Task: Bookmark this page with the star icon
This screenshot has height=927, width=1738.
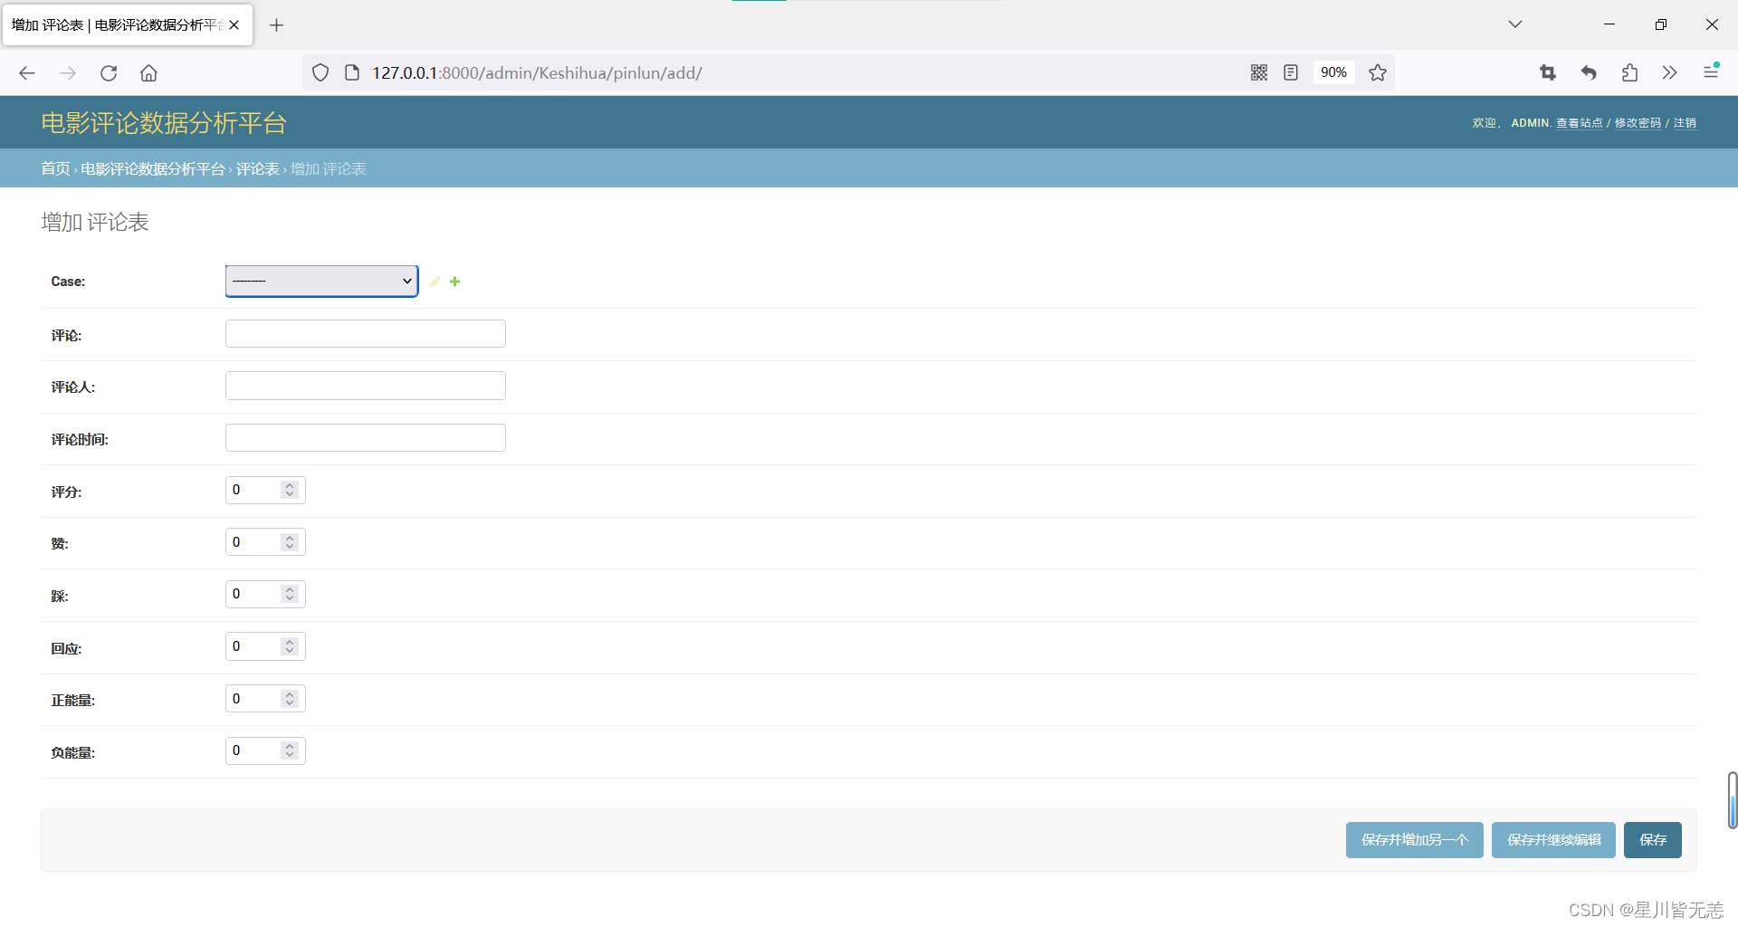Action: [x=1378, y=73]
